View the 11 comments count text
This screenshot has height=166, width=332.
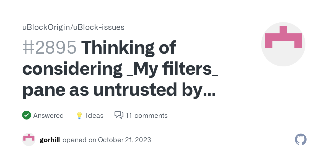(x=147, y=115)
